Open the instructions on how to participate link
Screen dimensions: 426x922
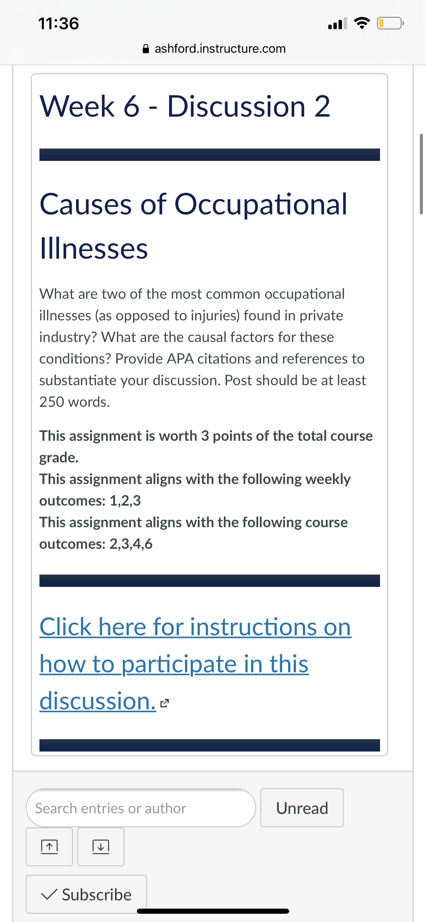(x=196, y=663)
